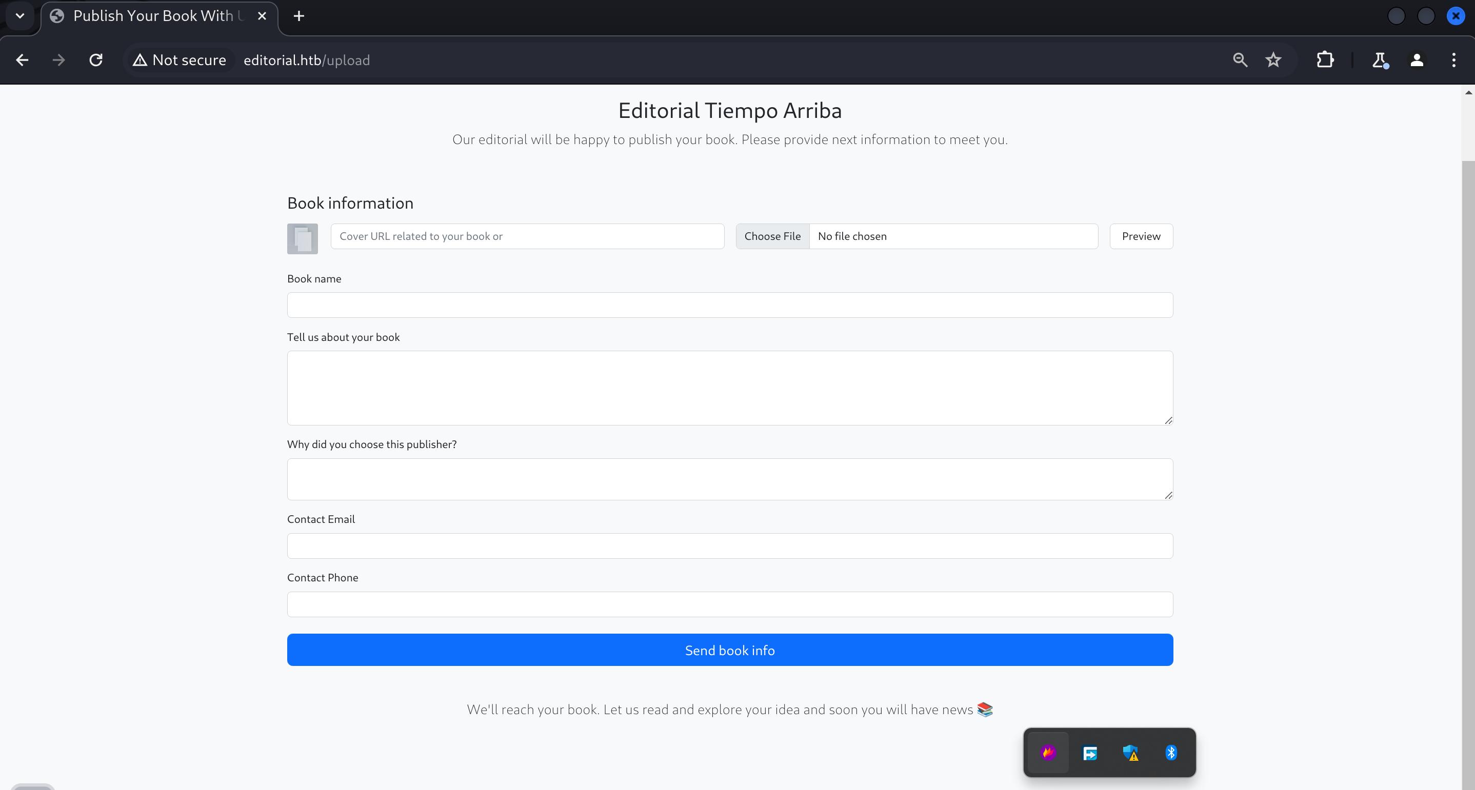Click the Book name input field
This screenshot has height=790, width=1475.
tap(730, 305)
